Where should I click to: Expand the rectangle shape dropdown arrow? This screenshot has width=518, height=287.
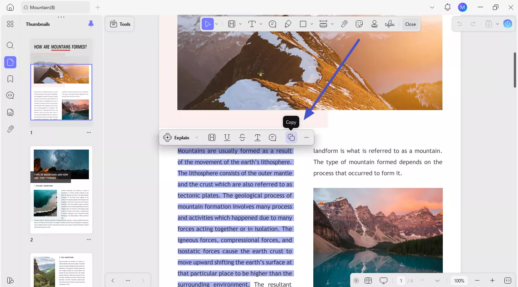pos(312,24)
